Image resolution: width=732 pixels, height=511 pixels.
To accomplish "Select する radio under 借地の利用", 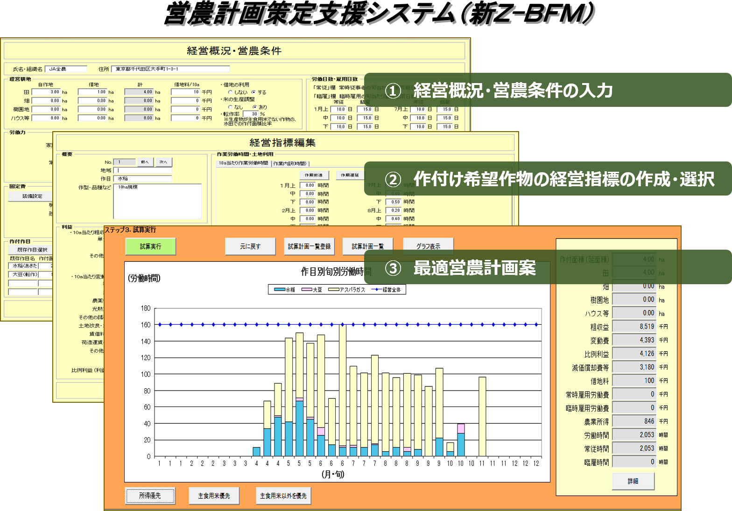I will coord(253,92).
